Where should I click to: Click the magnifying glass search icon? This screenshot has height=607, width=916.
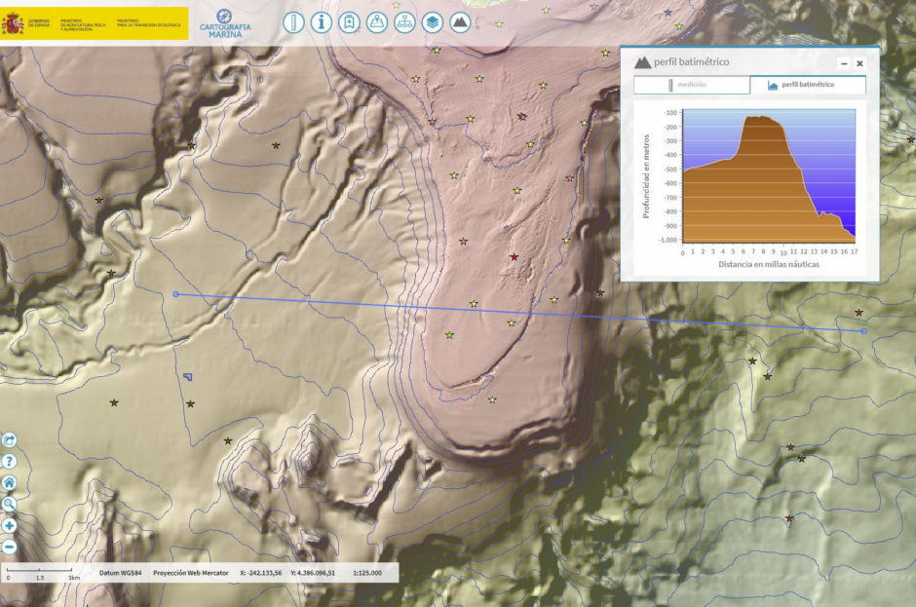coord(10,505)
